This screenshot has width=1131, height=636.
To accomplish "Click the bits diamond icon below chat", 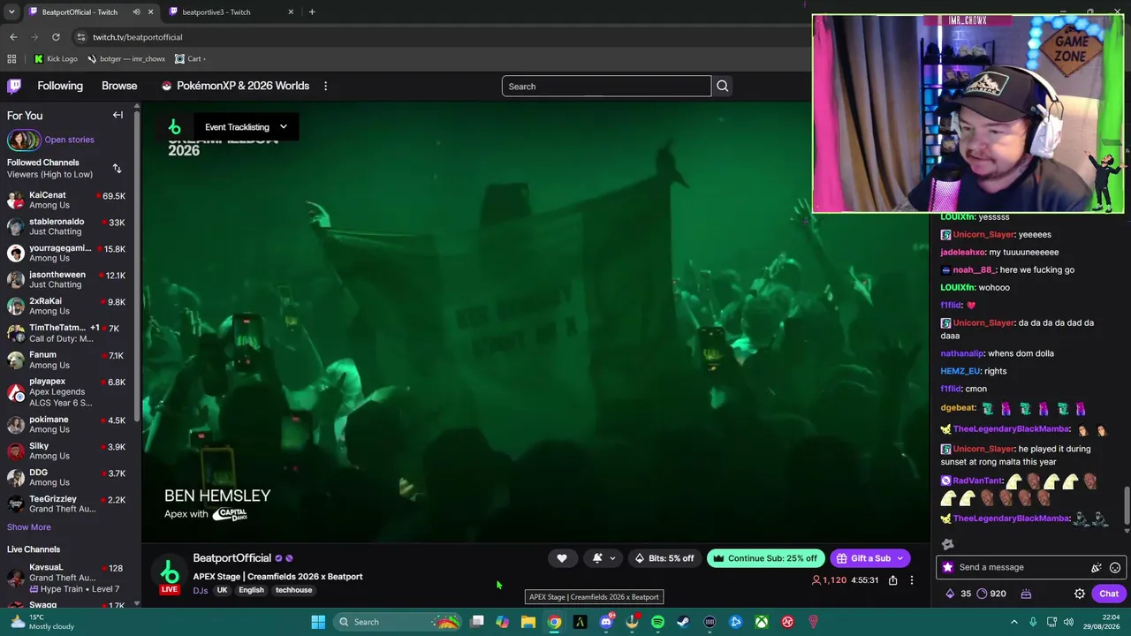I will point(950,594).
